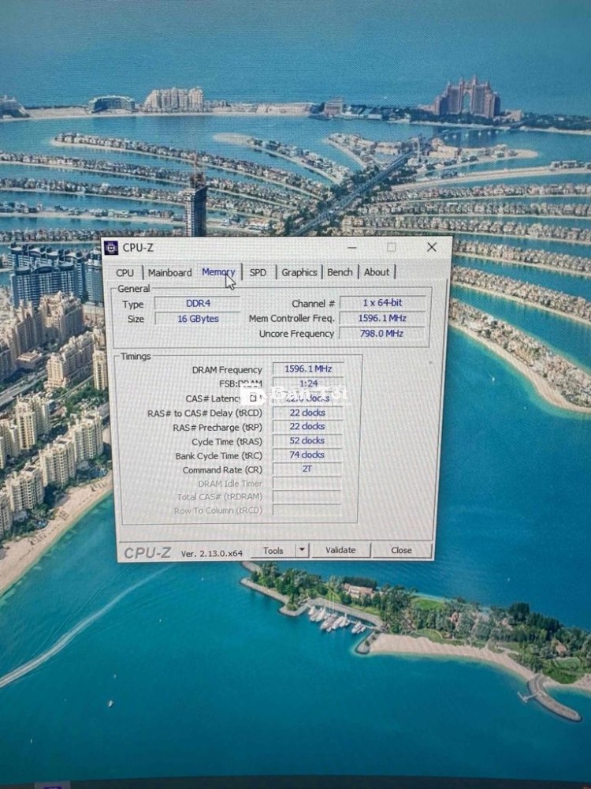Viewport: 591px width, 789px height.
Task: Switch to the Graphics tab
Action: point(299,272)
